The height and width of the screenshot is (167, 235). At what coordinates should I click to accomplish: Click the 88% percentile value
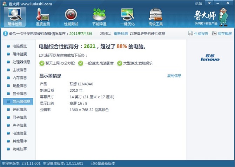click(x=122, y=46)
